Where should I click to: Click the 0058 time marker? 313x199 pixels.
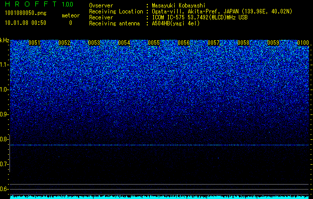coord(243,43)
